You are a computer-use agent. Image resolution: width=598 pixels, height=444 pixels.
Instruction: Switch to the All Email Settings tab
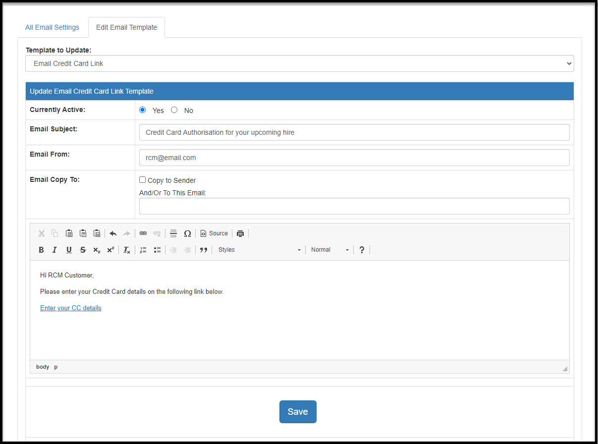click(x=52, y=27)
